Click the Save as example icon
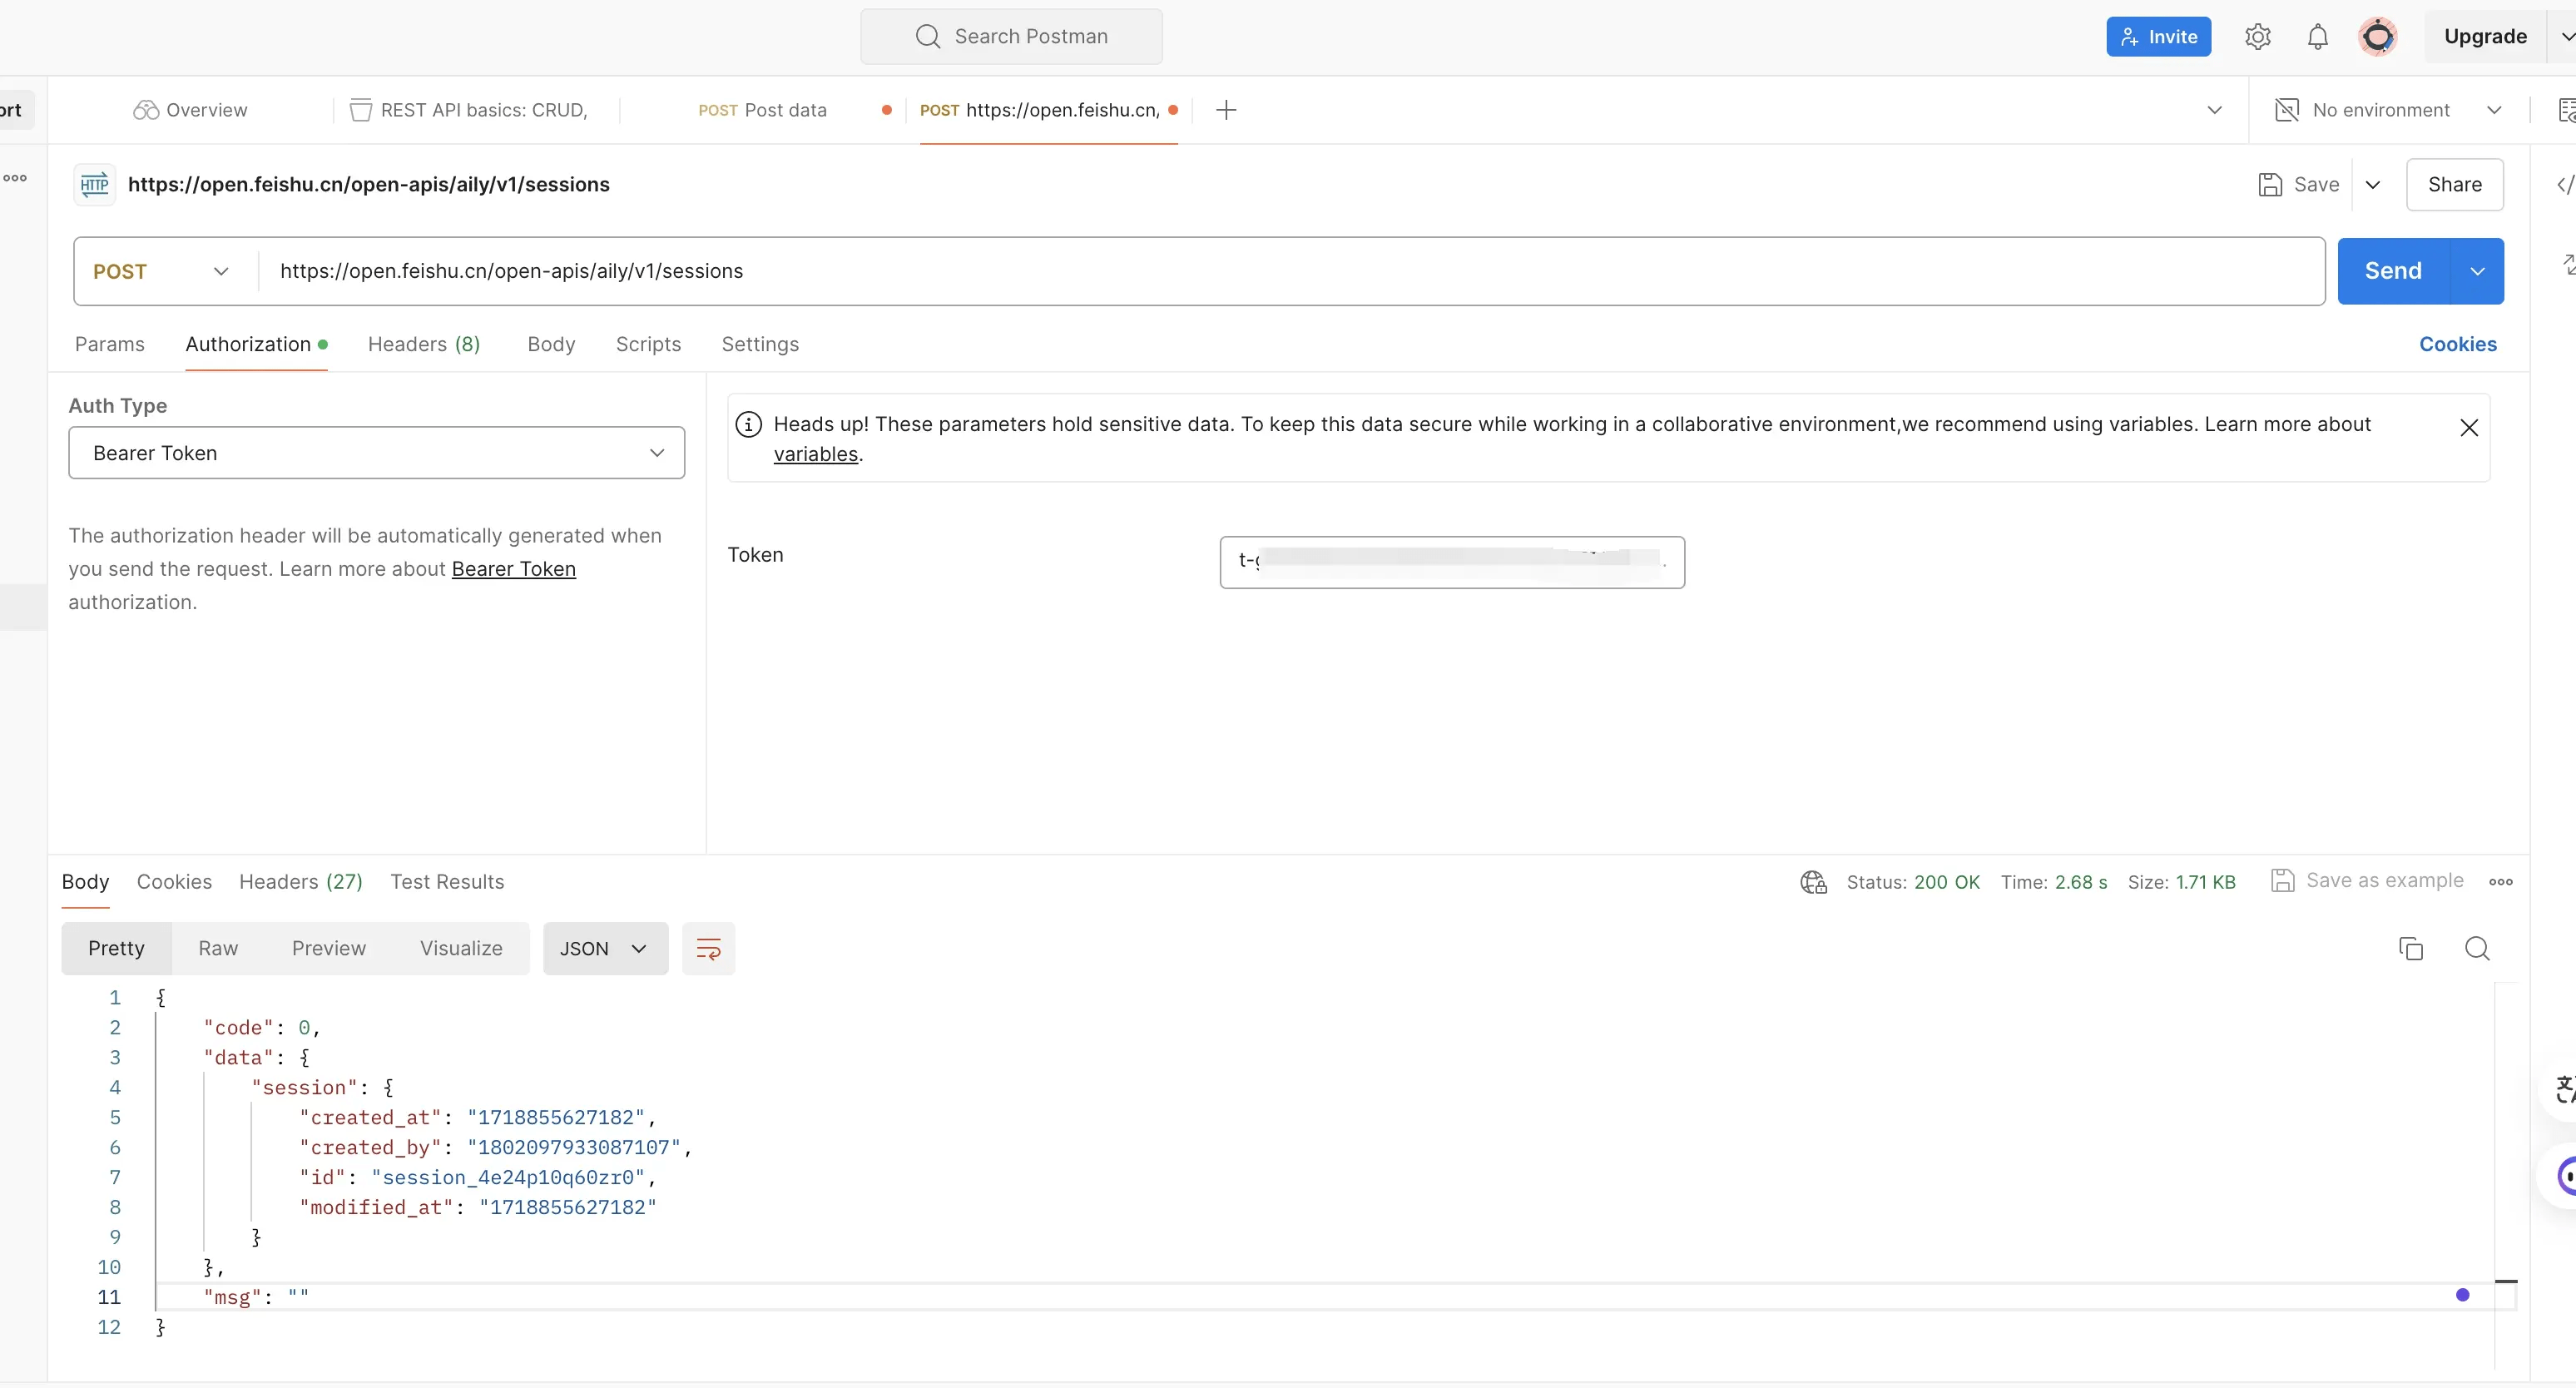The image size is (2576, 1388). click(x=2282, y=880)
